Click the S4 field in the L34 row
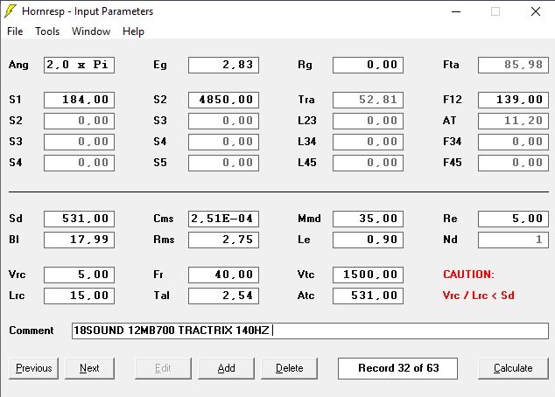The width and height of the screenshot is (555, 397). pyautogui.click(x=223, y=142)
